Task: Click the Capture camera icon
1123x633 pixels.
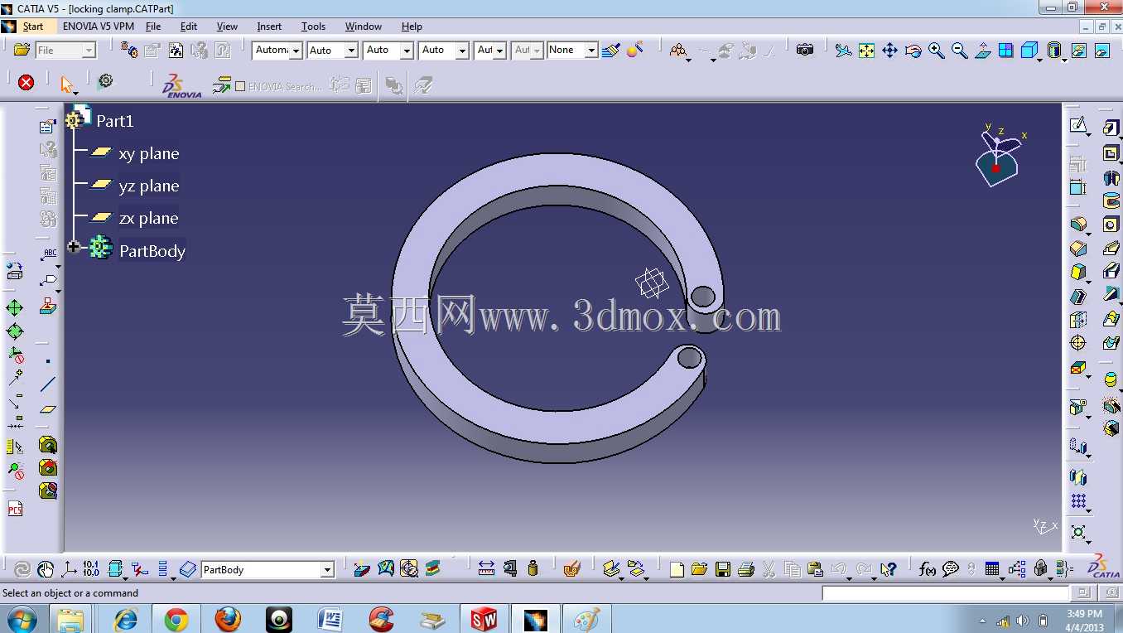Action: [x=805, y=50]
